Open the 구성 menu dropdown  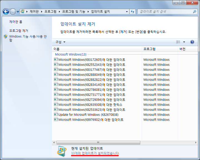(60, 42)
